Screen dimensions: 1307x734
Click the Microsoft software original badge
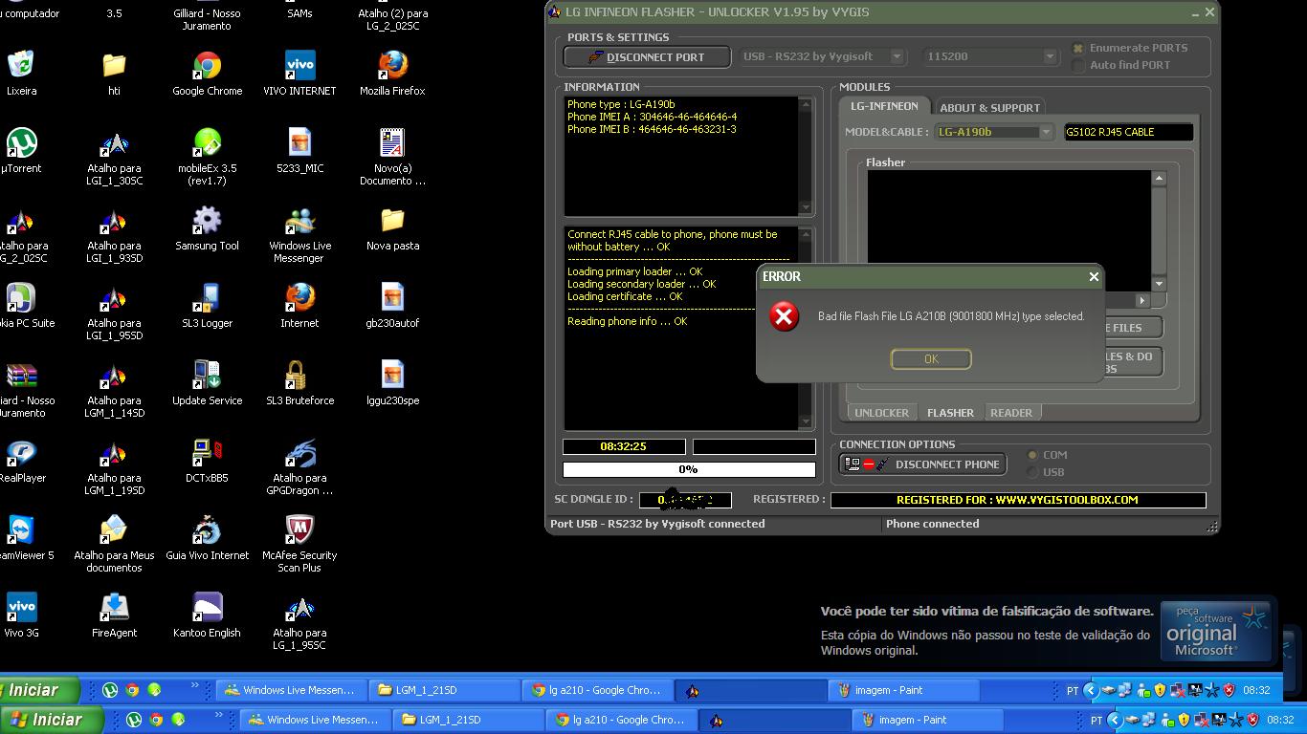pos(1216,631)
